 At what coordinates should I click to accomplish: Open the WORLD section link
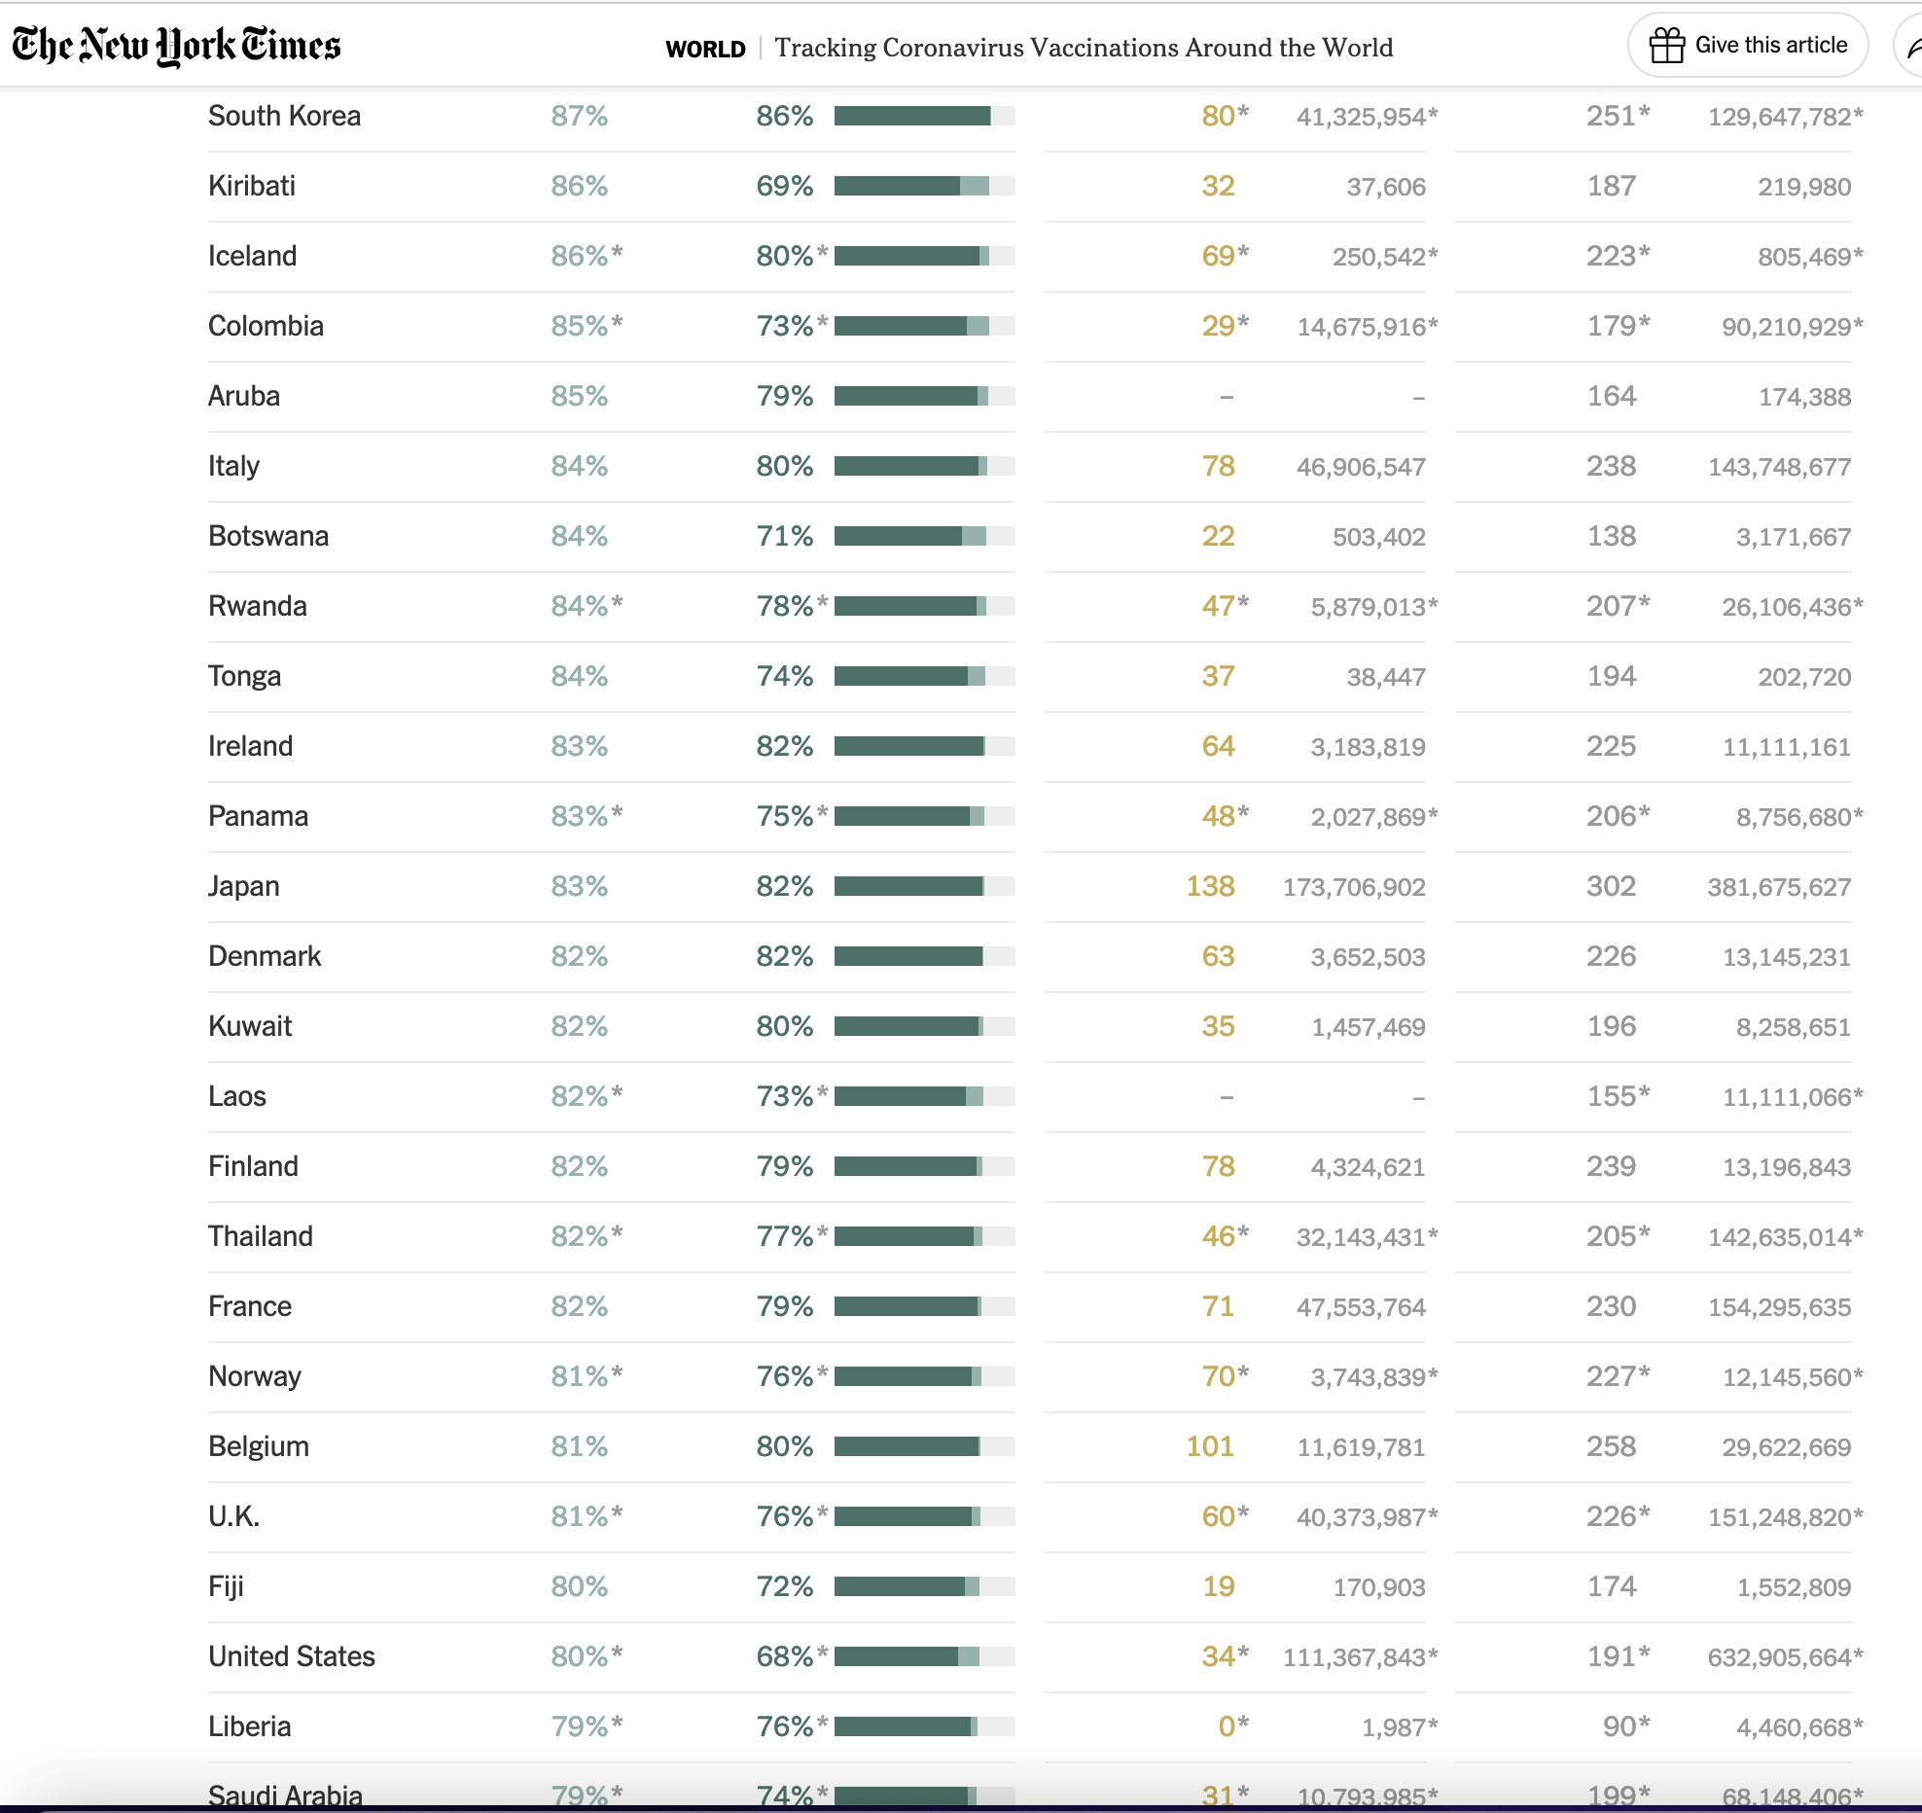pyautogui.click(x=705, y=49)
